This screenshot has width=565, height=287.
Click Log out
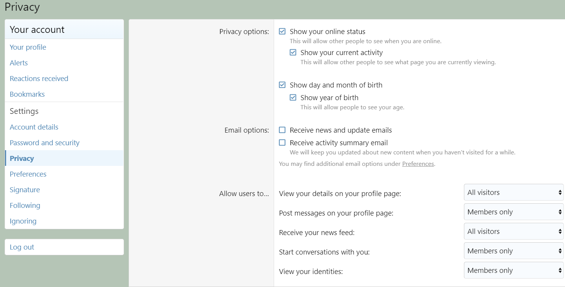22,247
